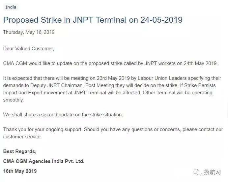This screenshot has width=228, height=182.
Task: Click the 搜航网 watermark text
Action: point(212,172)
